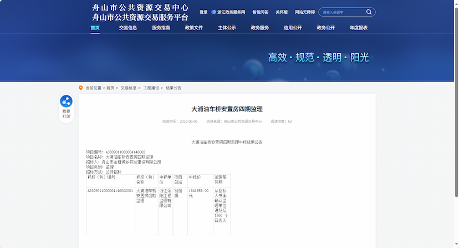Open the 政策文件 nav menu
The height and width of the screenshot is (248, 459).
click(194, 28)
